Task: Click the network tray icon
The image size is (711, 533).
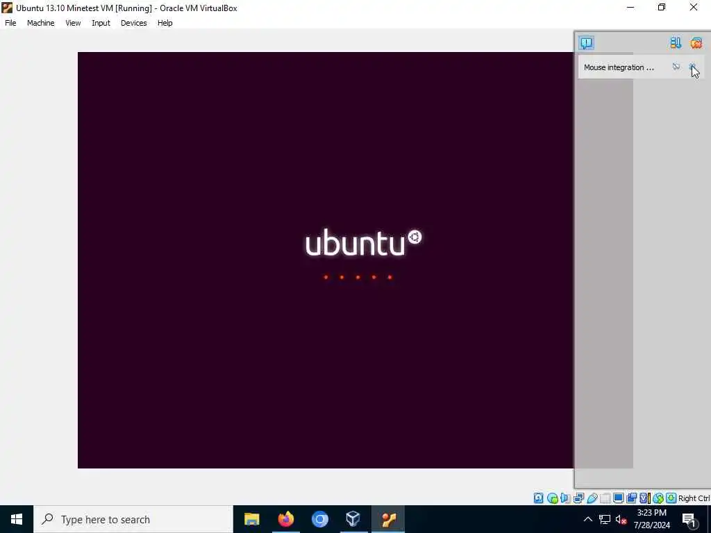Action: pos(605,519)
